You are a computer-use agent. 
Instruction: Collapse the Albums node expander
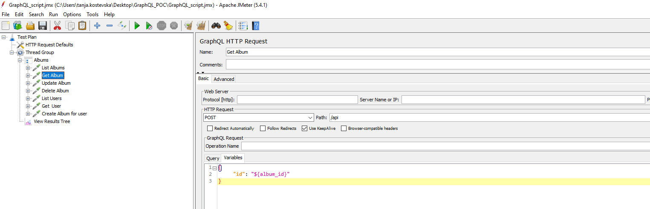tap(20, 60)
